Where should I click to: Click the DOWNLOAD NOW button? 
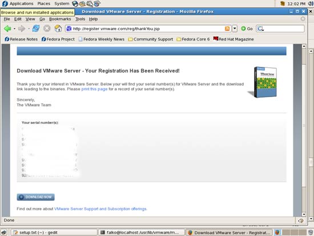click(x=35, y=197)
